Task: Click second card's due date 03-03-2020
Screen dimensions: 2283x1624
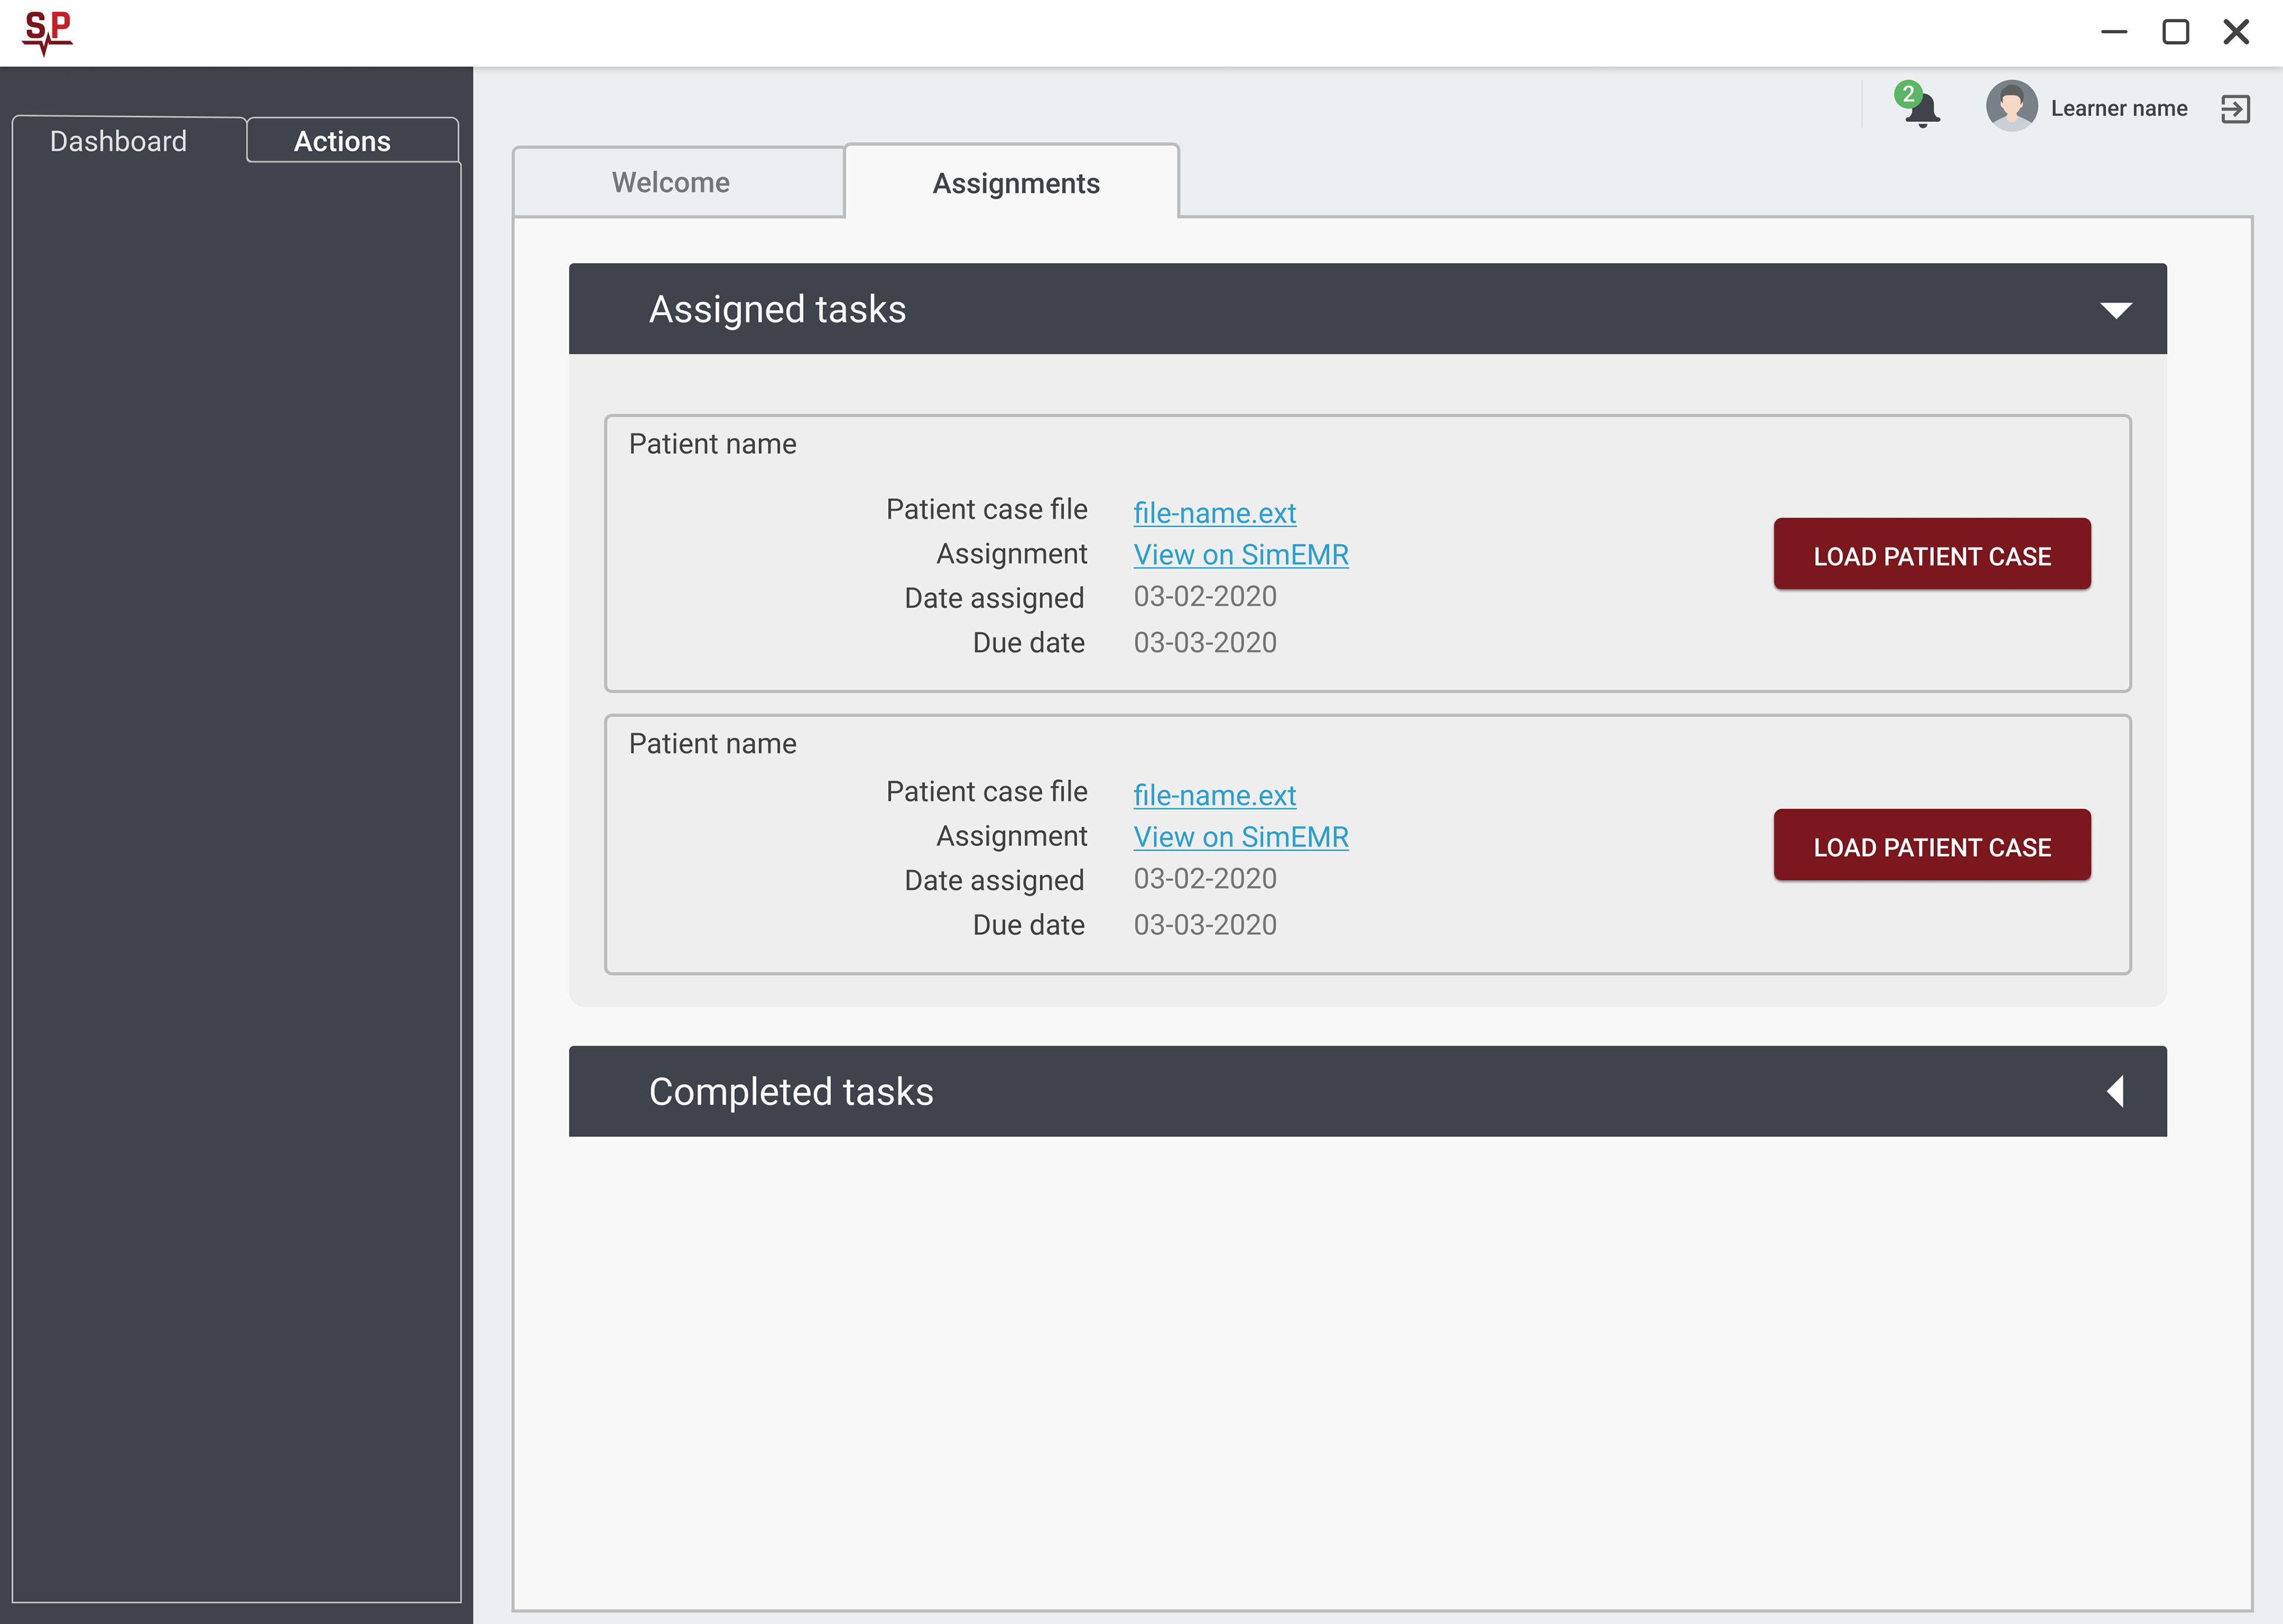Action: [x=1205, y=925]
